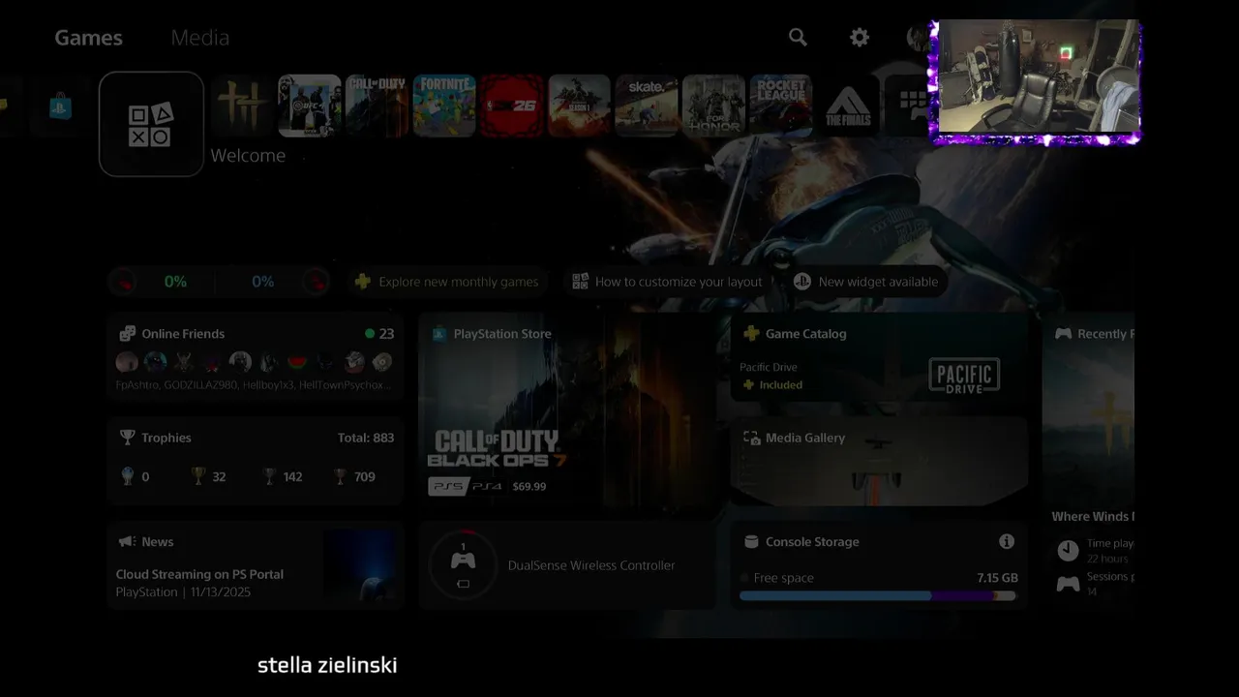The height and width of the screenshot is (697, 1239).
Task: Click Console Storage info icon
Action: [1007, 541]
